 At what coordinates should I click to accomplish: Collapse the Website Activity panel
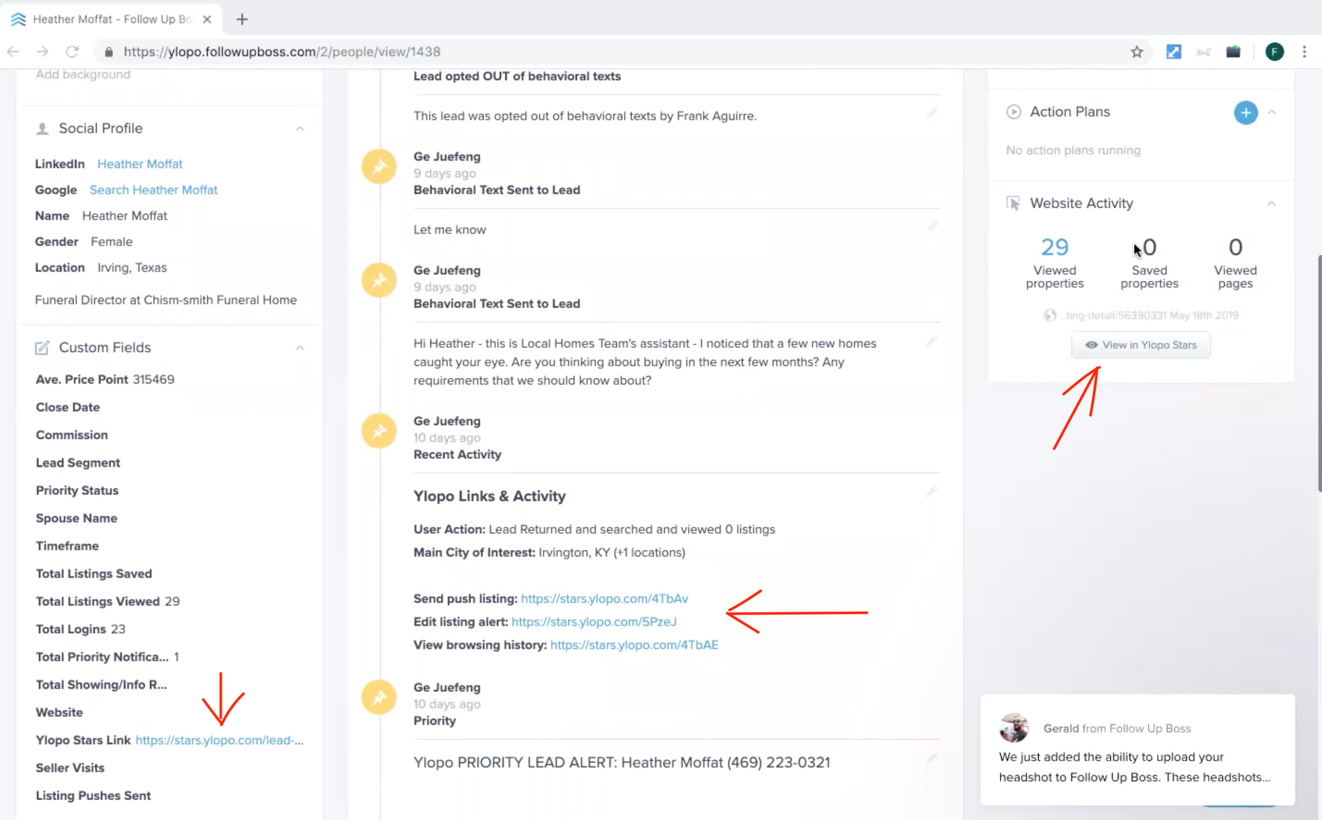tap(1271, 204)
